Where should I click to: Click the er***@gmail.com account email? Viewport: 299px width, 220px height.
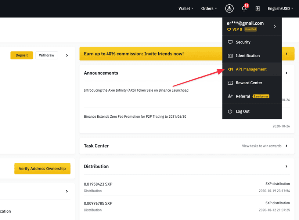[245, 23]
